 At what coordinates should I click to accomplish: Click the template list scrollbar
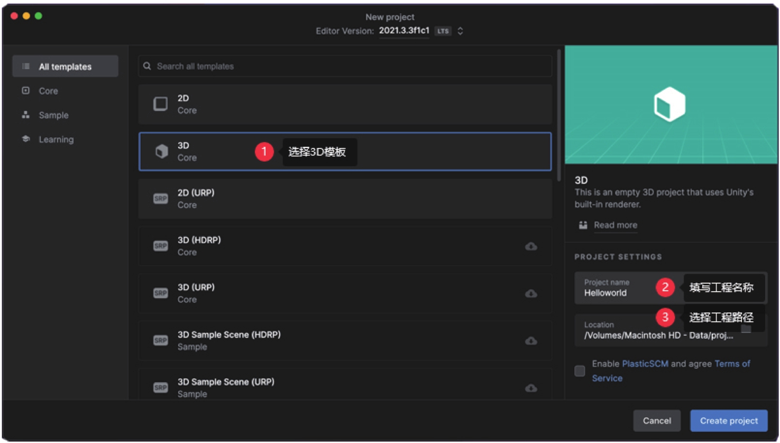click(559, 116)
